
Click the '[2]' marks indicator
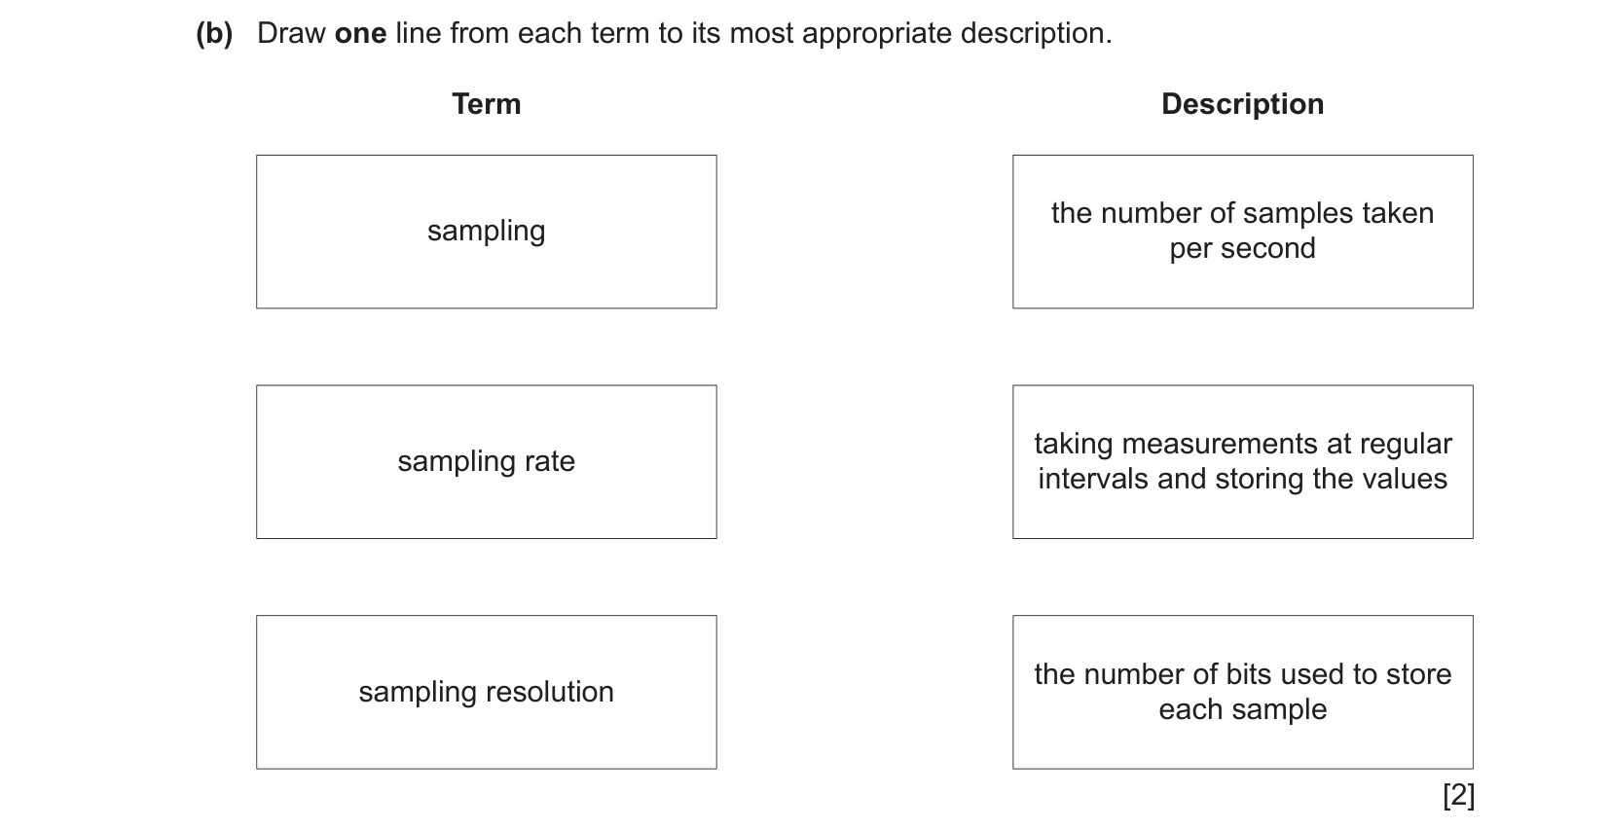click(x=1458, y=795)
